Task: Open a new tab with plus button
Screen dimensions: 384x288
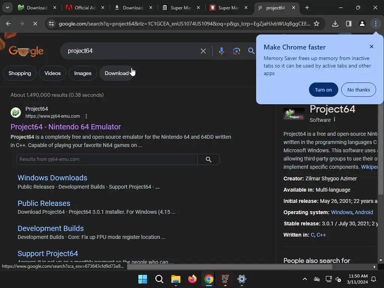Action: point(307,8)
